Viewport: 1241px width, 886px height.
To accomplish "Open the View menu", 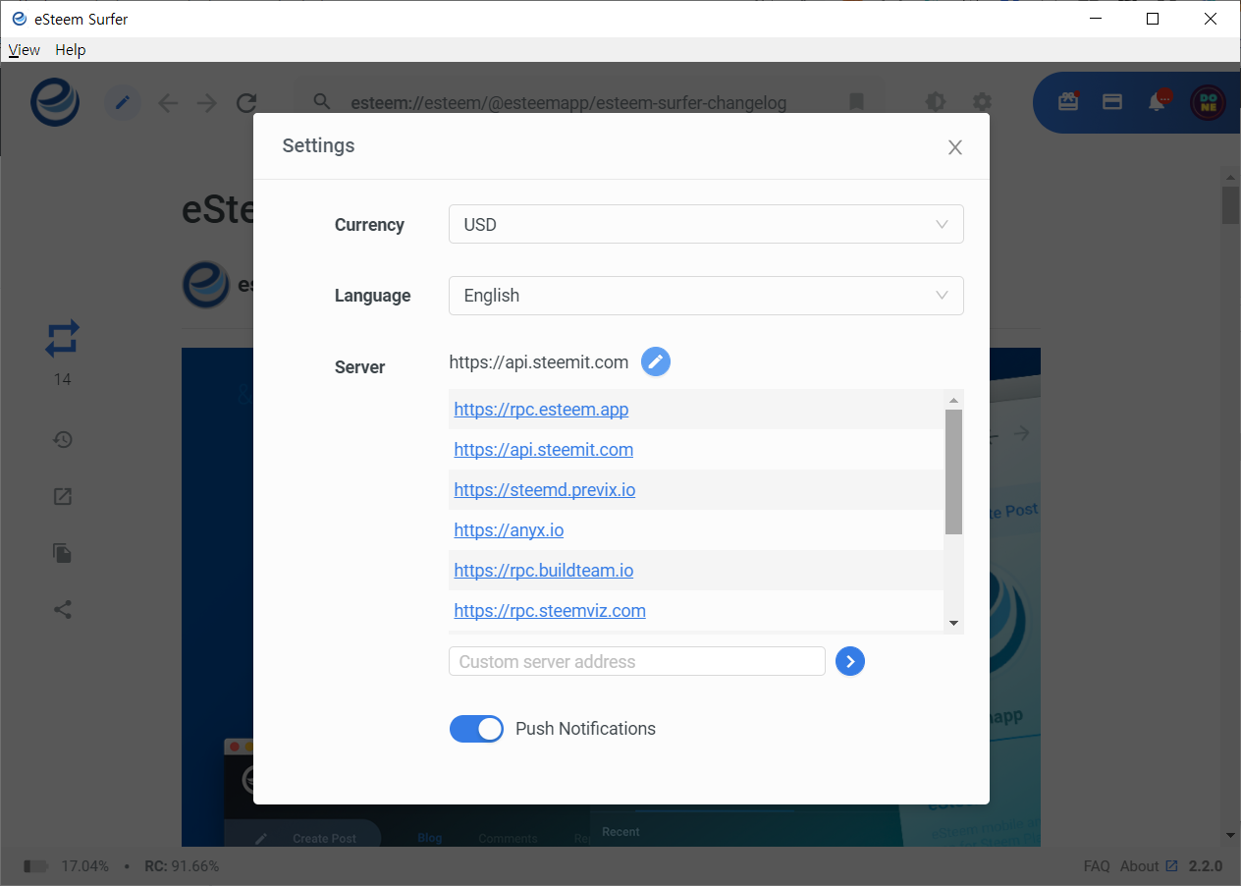I will coord(25,50).
